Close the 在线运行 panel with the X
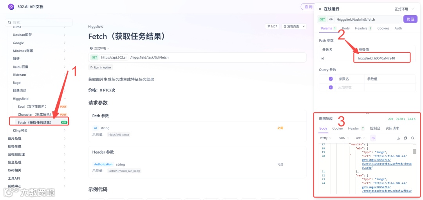 click(320, 9)
